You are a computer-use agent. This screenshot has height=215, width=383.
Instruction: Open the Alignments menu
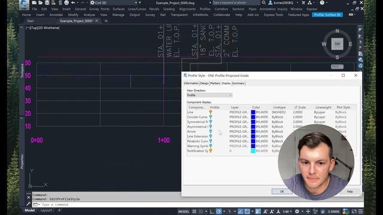pyautogui.click(x=187, y=9)
